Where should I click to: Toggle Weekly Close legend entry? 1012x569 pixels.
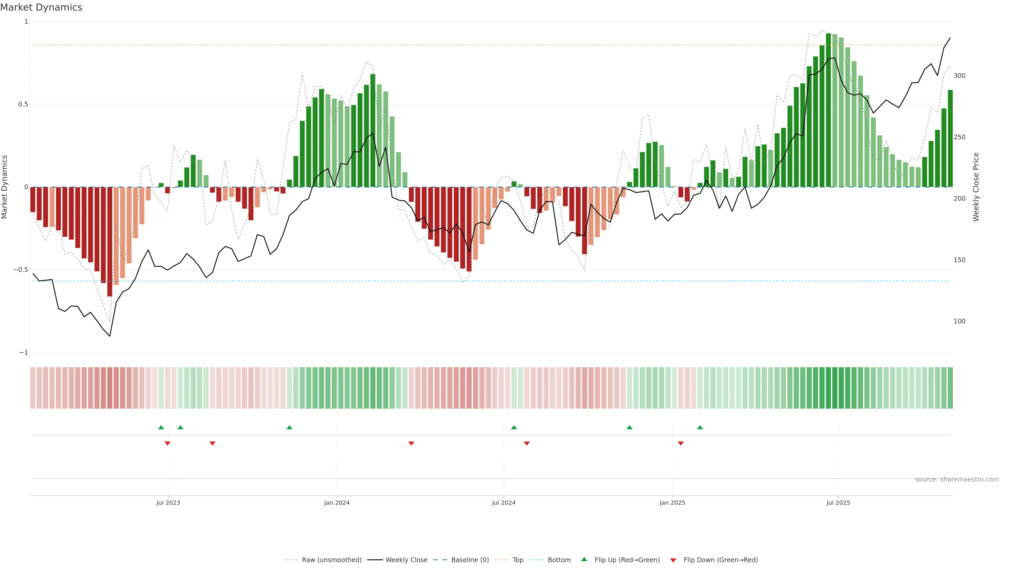coord(406,560)
